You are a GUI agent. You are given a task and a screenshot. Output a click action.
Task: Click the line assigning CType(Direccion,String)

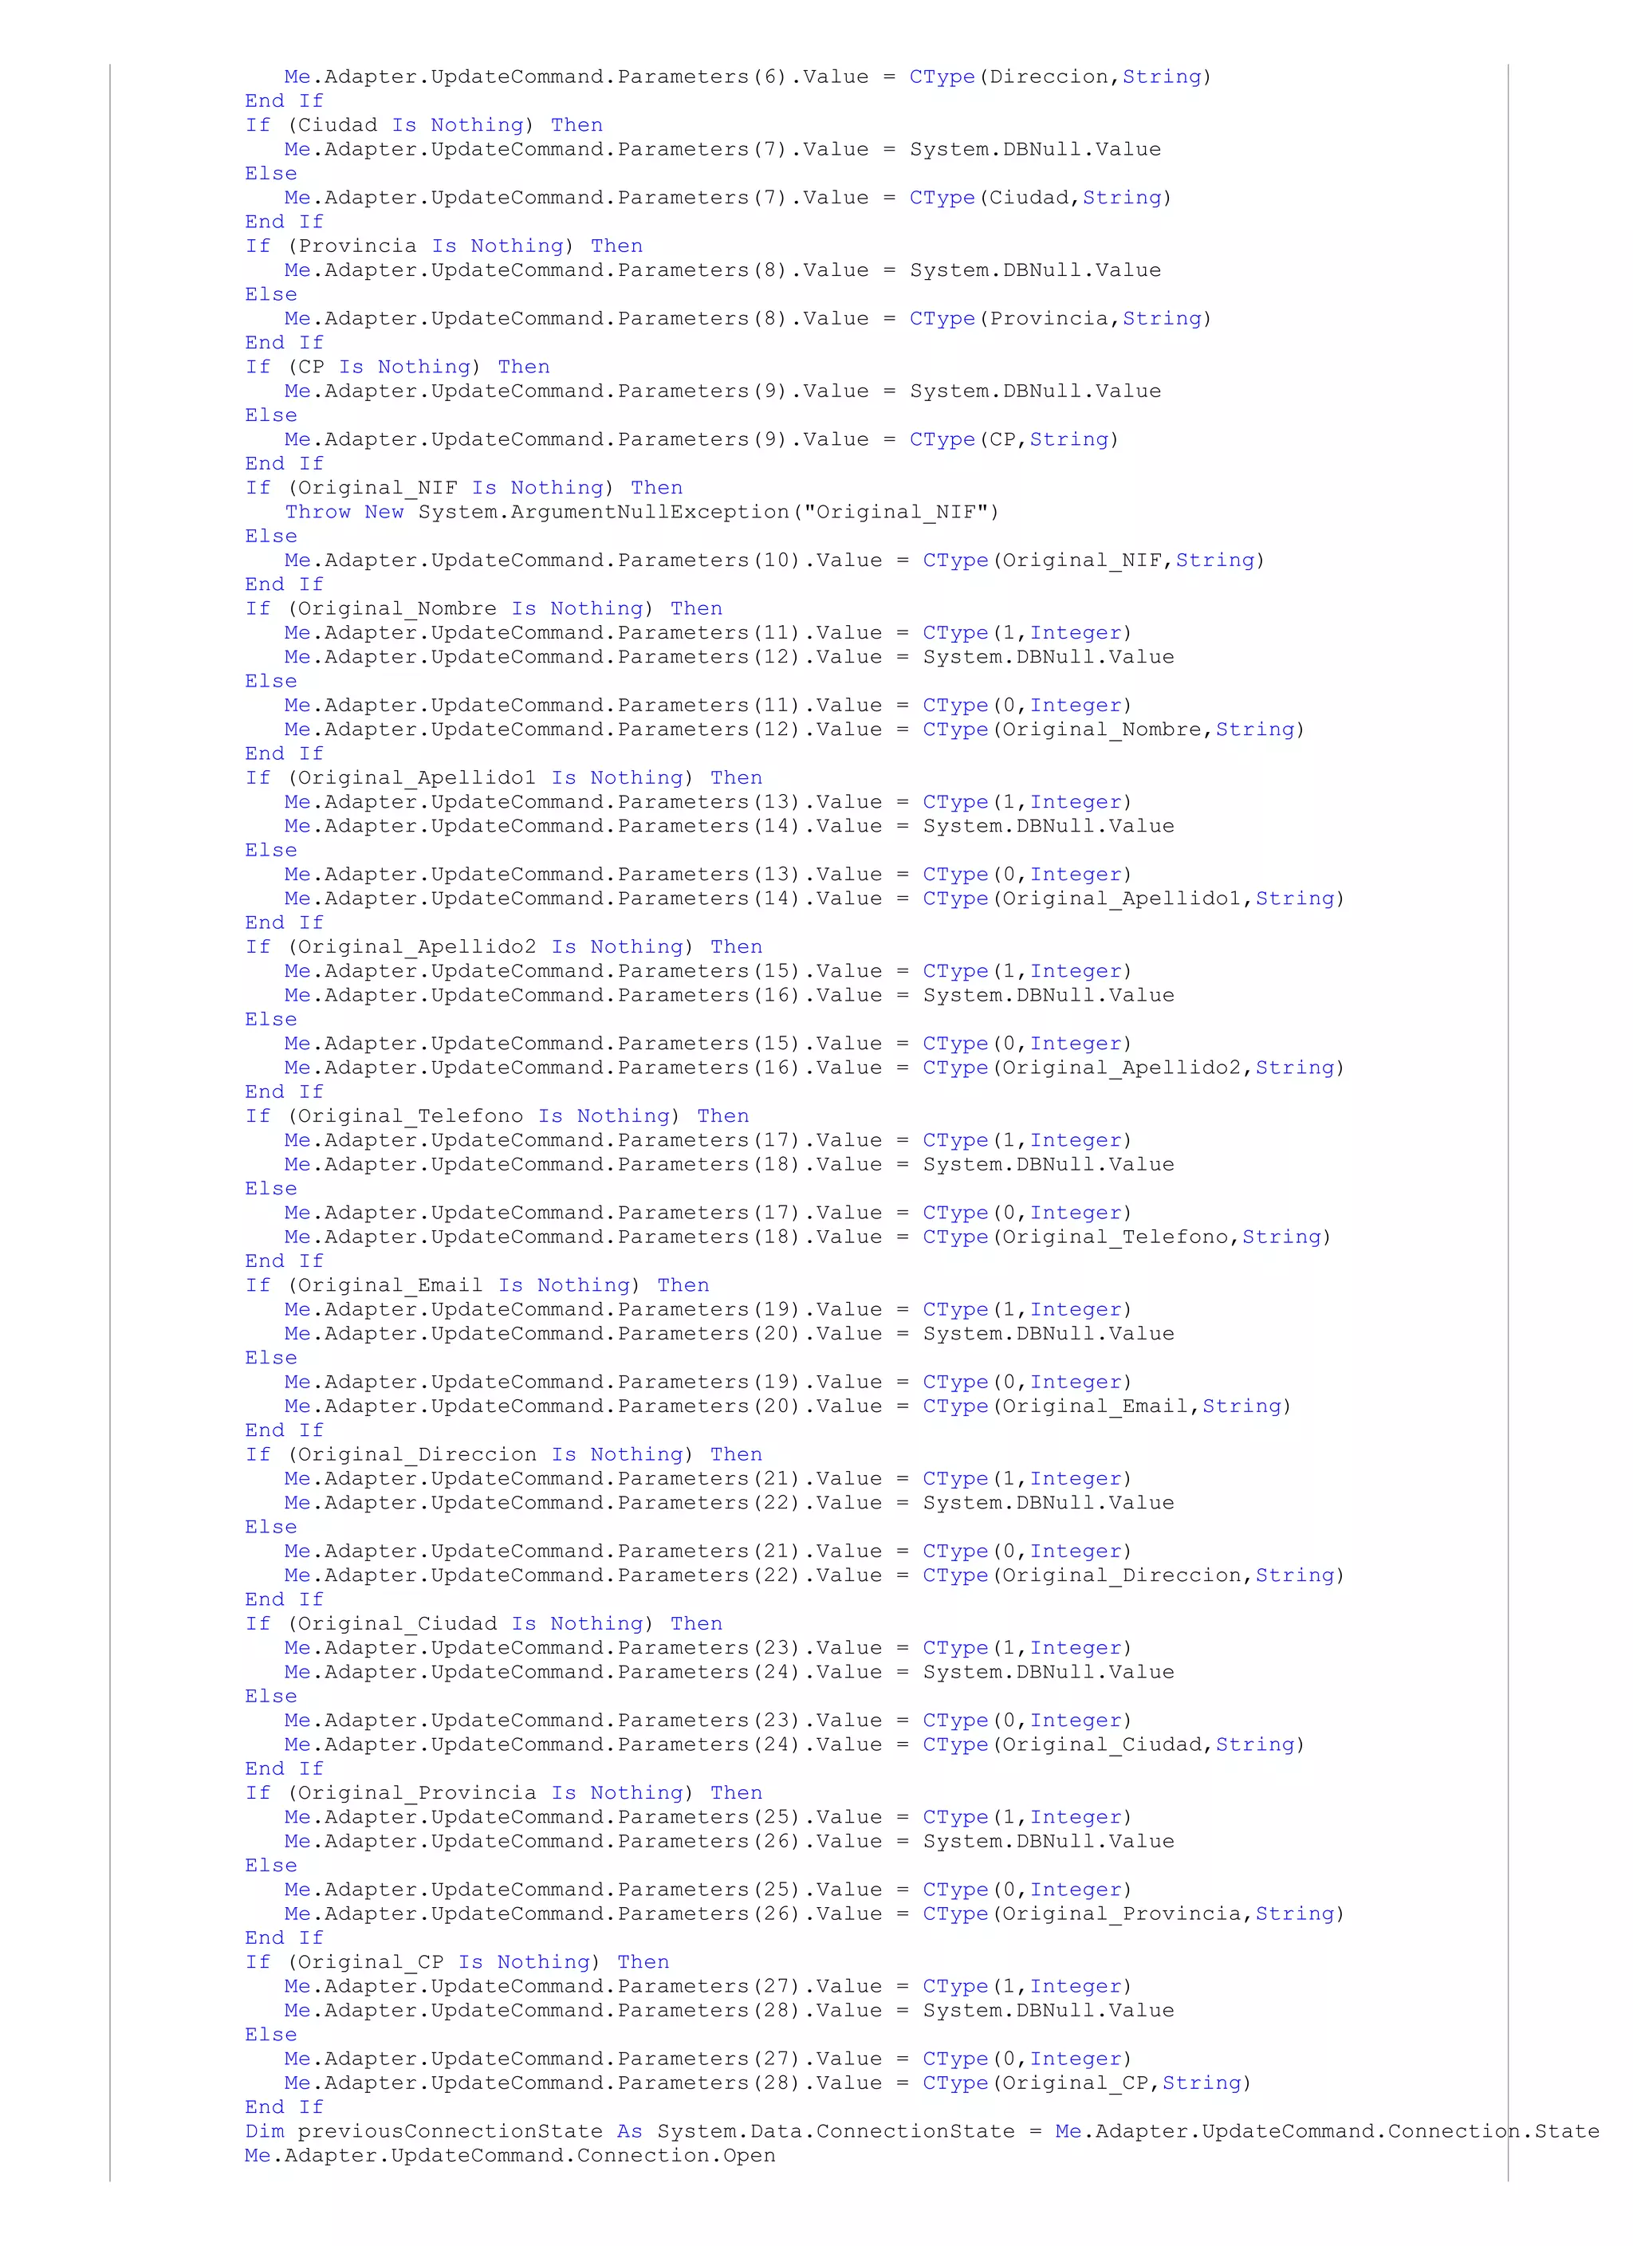[x=748, y=77]
